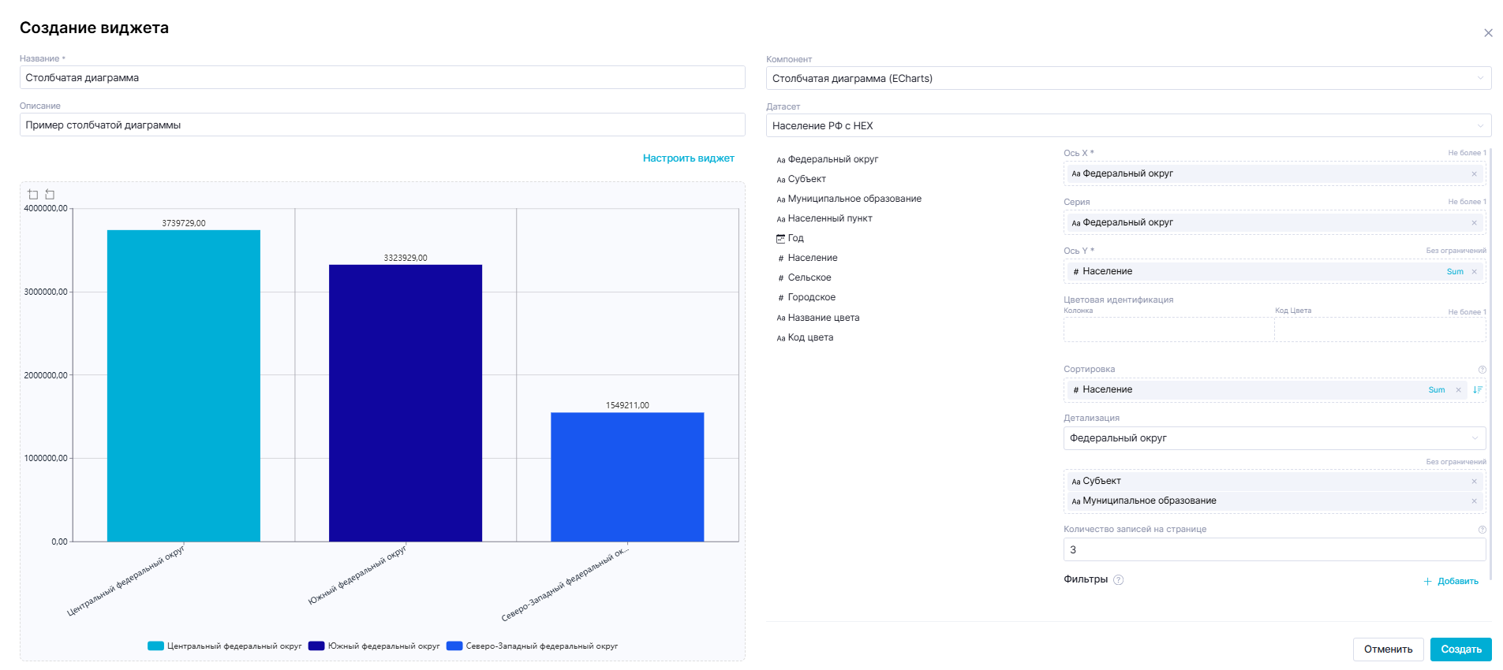Remove Население from the Ось Y field
The width and height of the screenshot is (1503, 670).
pos(1474,272)
